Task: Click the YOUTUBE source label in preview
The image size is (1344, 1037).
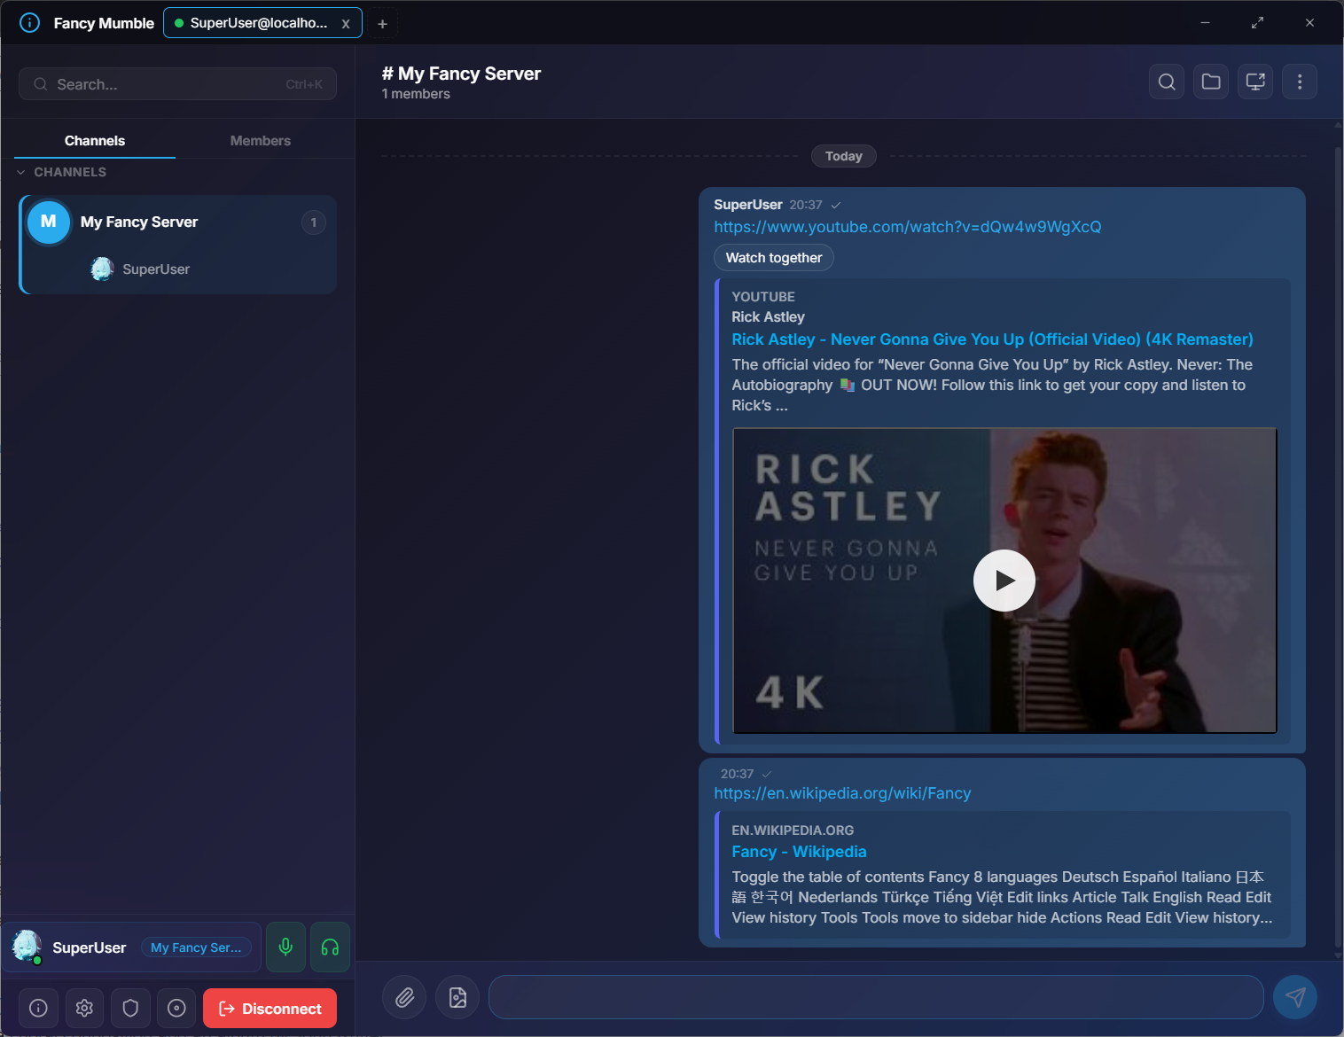Action: click(x=763, y=297)
